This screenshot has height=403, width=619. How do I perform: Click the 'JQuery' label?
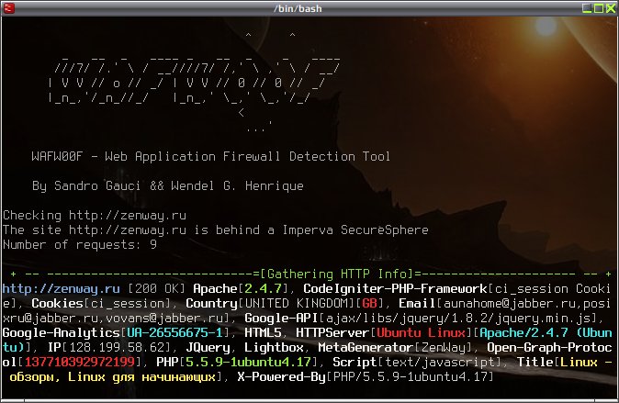coord(208,347)
